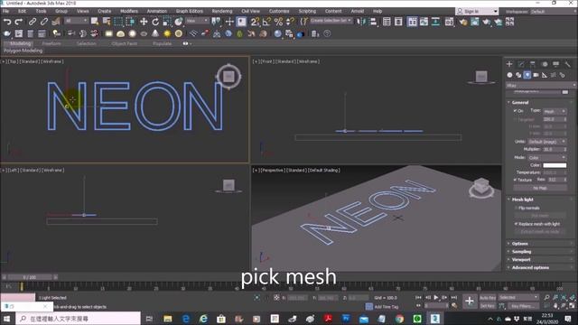
Task: Open the reference coordinate View dropdown
Action: click(198, 21)
